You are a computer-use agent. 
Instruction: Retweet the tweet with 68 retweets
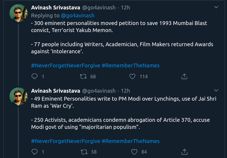click(84, 76)
